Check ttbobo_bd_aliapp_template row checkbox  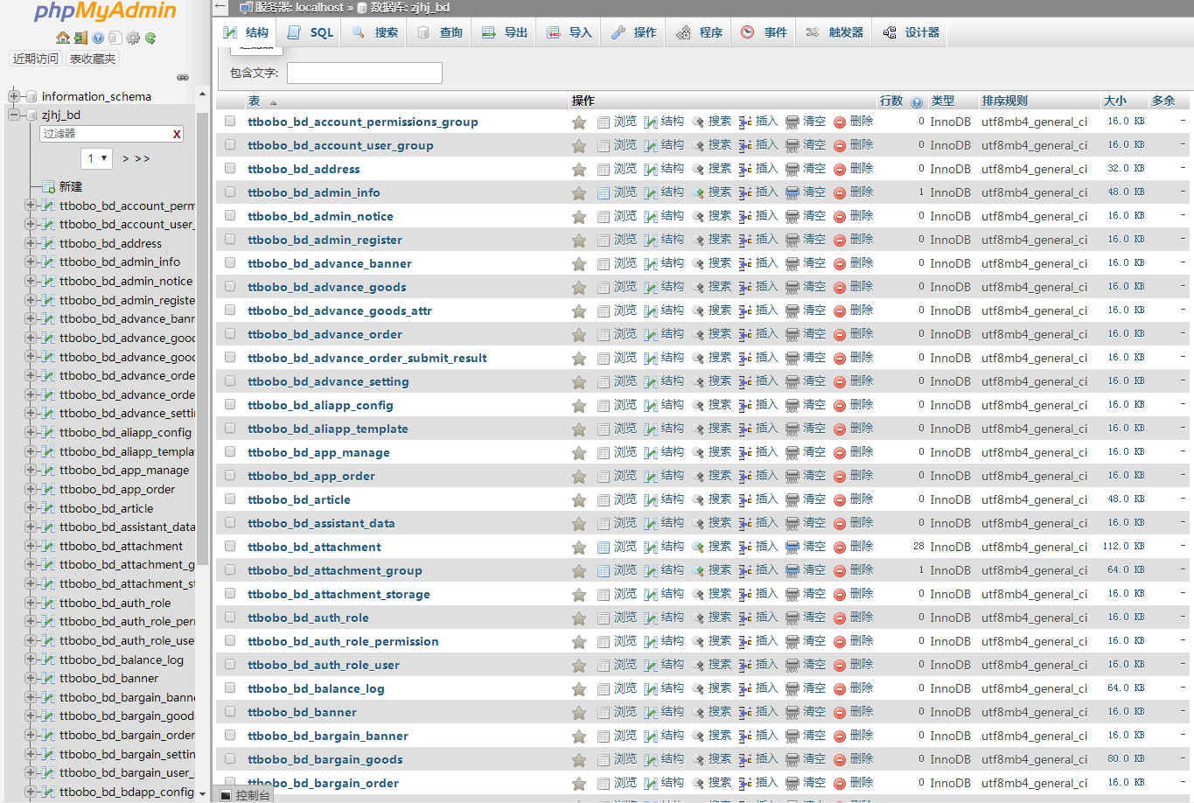230,428
